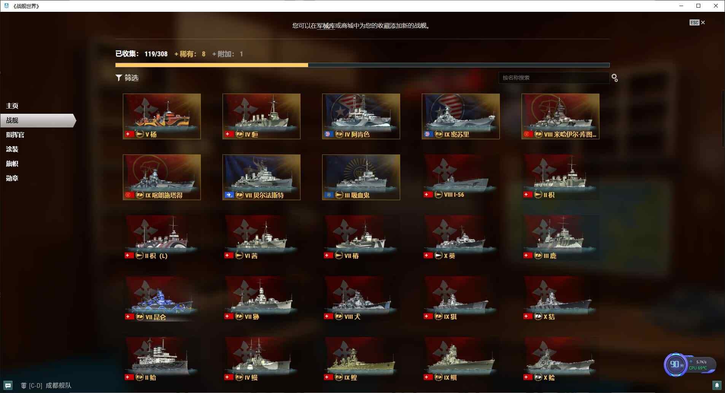Open the performance score 90 widget
The width and height of the screenshot is (725, 393).
coord(675,364)
